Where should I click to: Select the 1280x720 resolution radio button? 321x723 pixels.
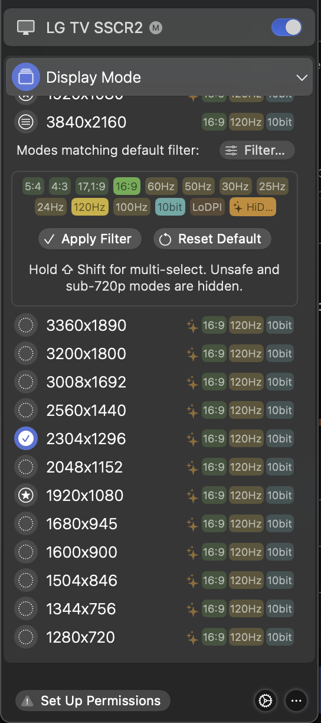25,637
